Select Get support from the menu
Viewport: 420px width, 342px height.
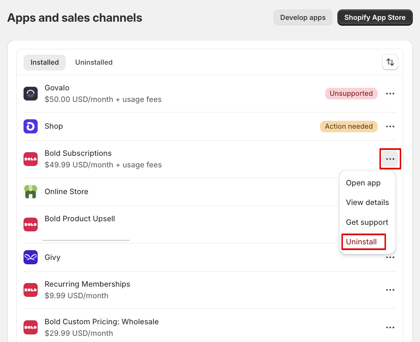pos(367,222)
